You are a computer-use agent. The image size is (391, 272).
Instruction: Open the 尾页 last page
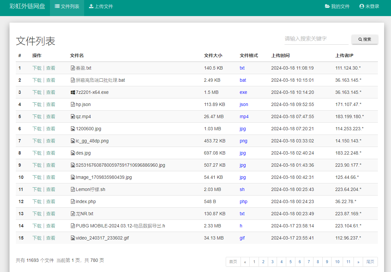[x=370, y=262]
